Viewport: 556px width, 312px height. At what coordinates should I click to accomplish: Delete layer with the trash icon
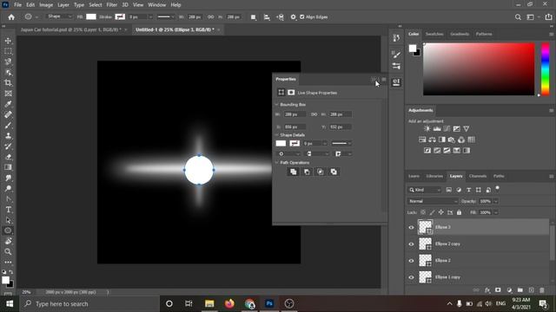542,290
